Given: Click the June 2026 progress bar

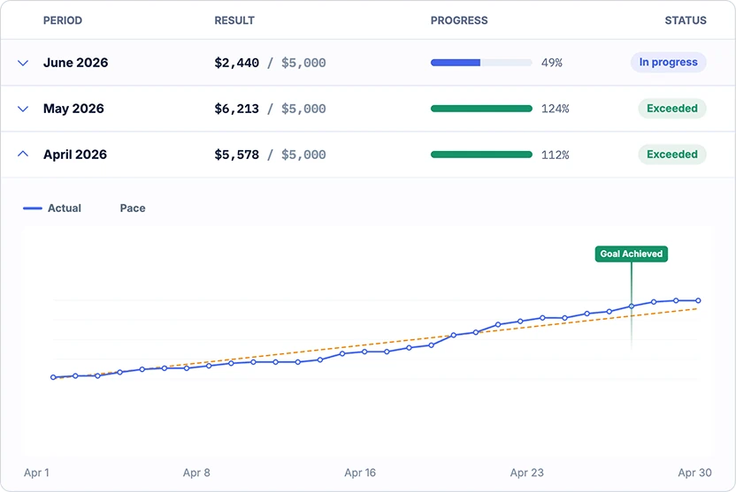Looking at the screenshot, I should tap(481, 63).
